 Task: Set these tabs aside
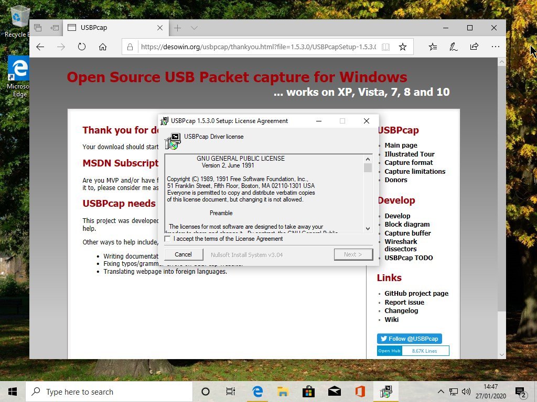click(55, 28)
